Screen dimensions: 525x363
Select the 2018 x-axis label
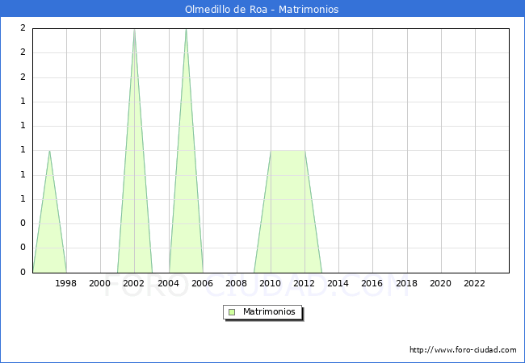click(x=406, y=283)
